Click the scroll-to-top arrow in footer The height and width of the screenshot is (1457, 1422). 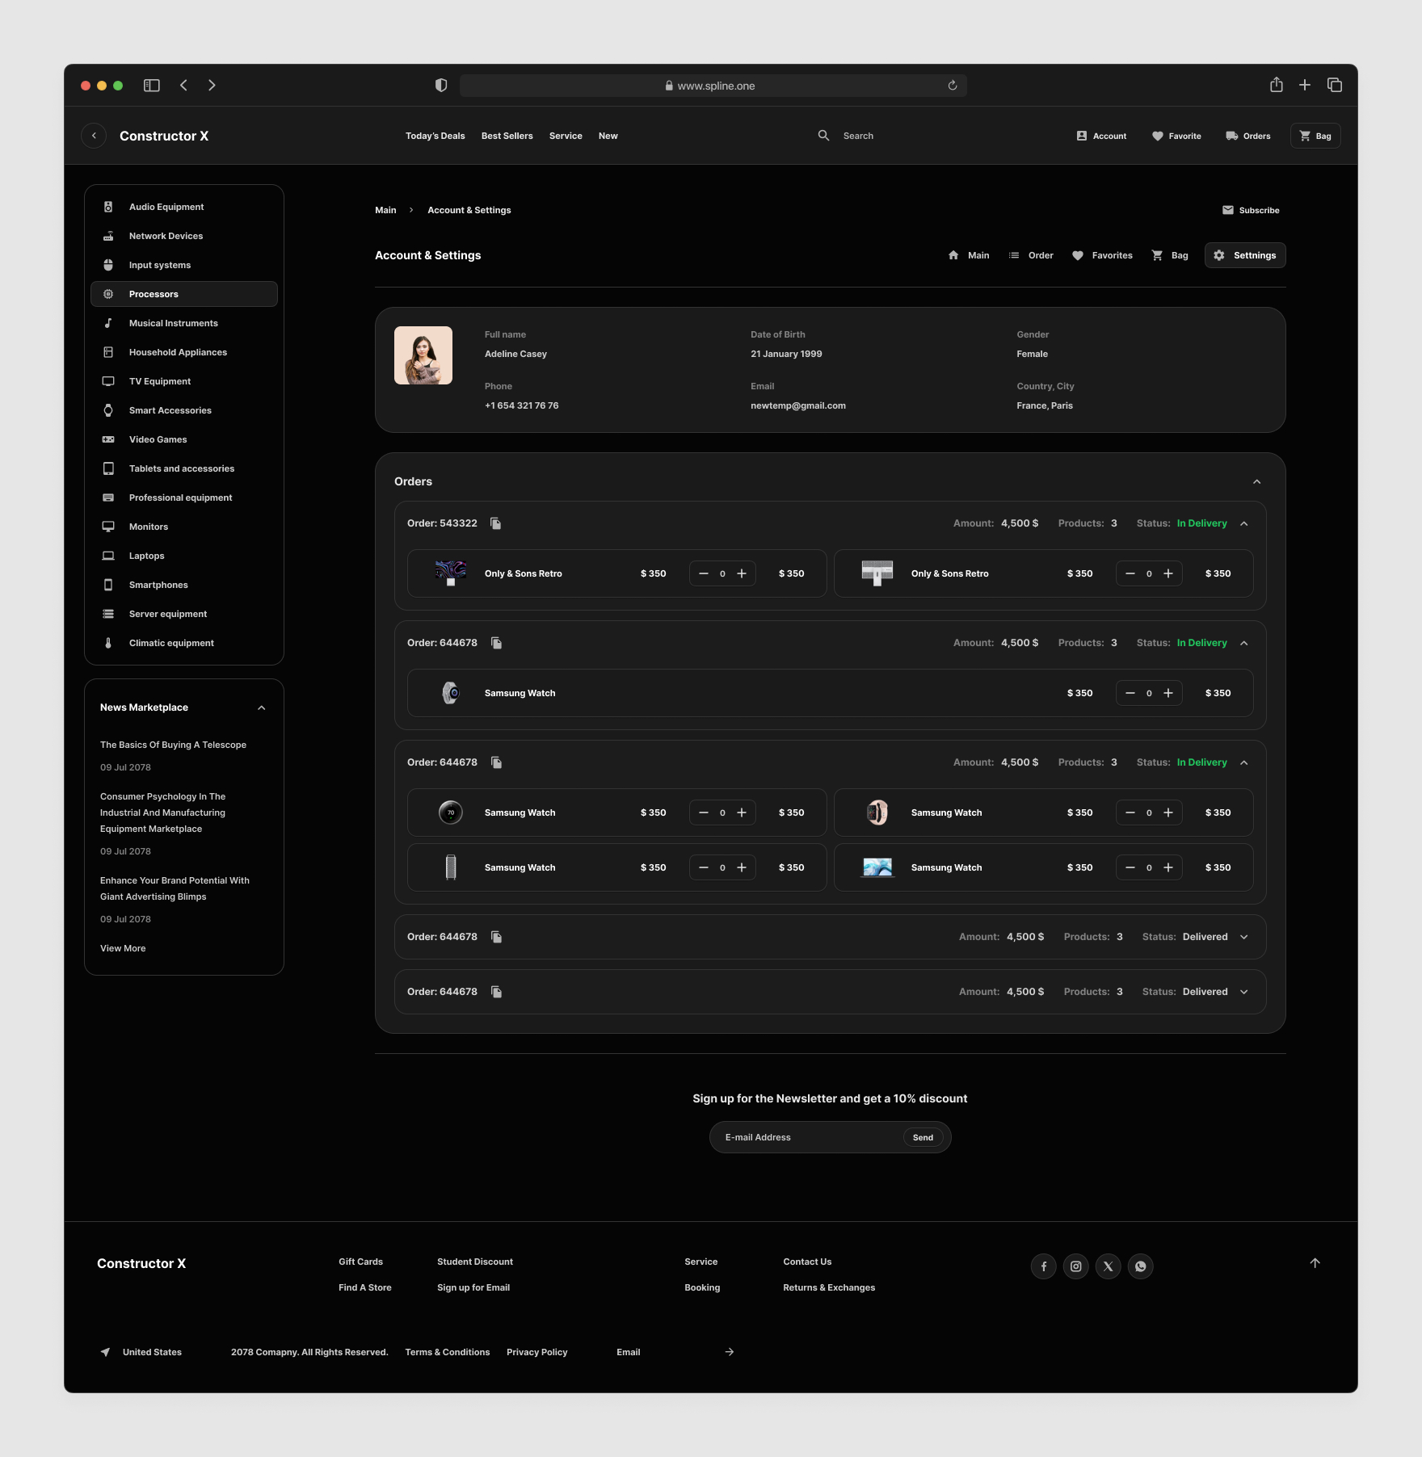point(1315,1263)
